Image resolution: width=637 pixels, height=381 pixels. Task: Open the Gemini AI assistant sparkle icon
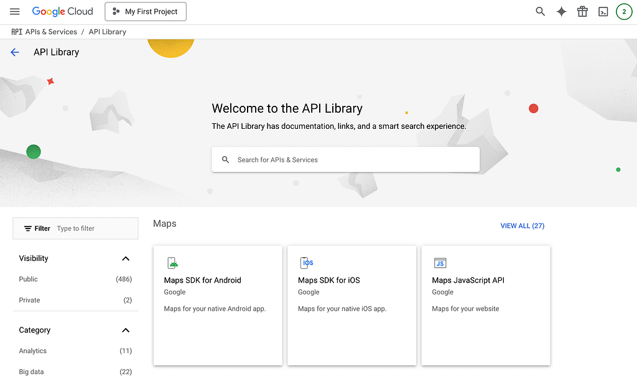click(560, 11)
